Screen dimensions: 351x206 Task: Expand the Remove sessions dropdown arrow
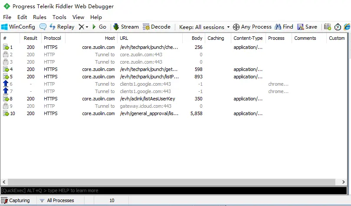click(x=87, y=27)
